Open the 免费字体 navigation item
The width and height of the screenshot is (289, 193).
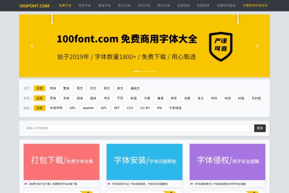pos(65,5)
